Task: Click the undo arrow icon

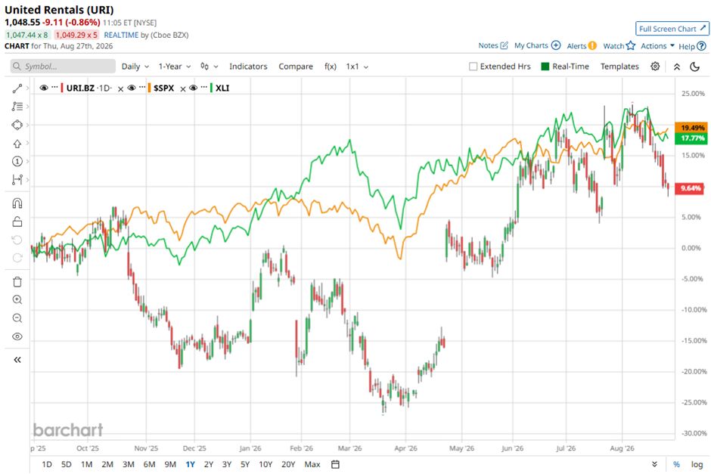Action: tap(17, 240)
